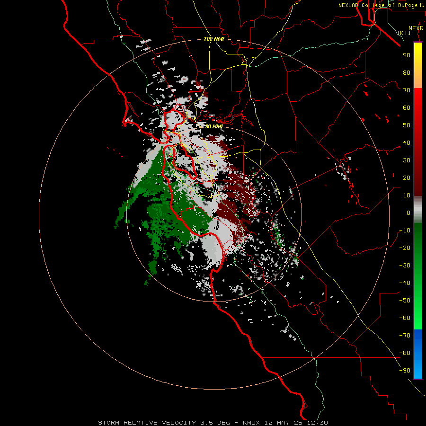The image size is (426, 426).
Task: Pick the gray near-zero segment of the color bar
Action: click(x=418, y=210)
